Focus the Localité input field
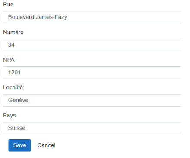Viewport: 190px width, 158px height. 92,100
